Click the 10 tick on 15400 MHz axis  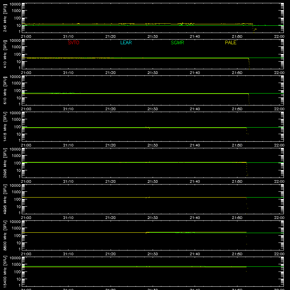(18, 279)
